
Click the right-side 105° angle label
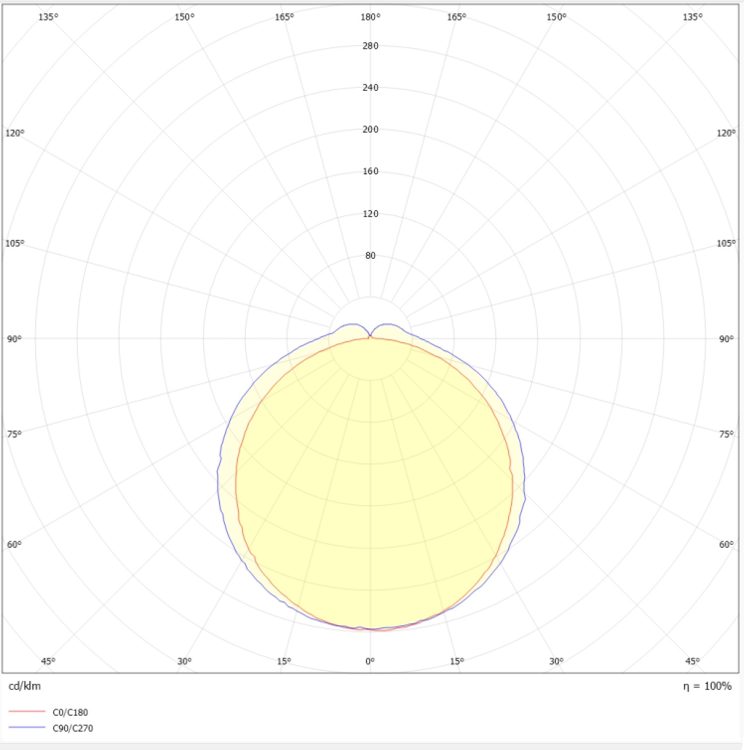[x=726, y=243]
